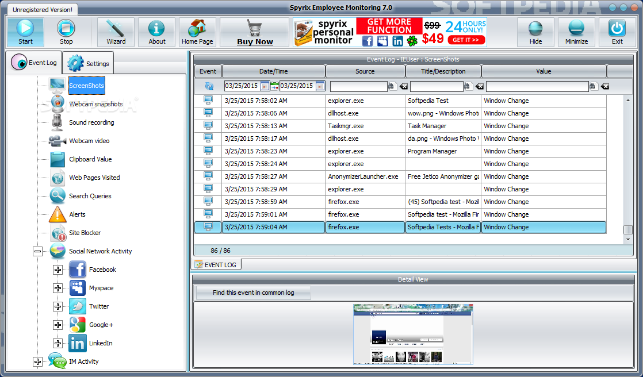This screenshot has height=377, width=643.
Task: Expand the Myspace node
Action: (58, 288)
